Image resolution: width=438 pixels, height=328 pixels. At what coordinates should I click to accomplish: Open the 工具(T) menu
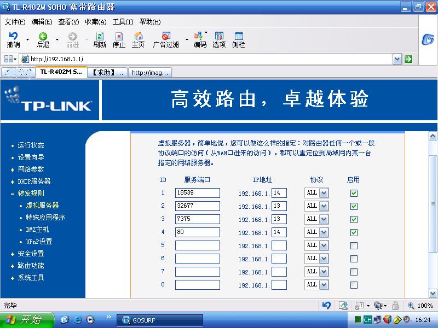coord(123,22)
